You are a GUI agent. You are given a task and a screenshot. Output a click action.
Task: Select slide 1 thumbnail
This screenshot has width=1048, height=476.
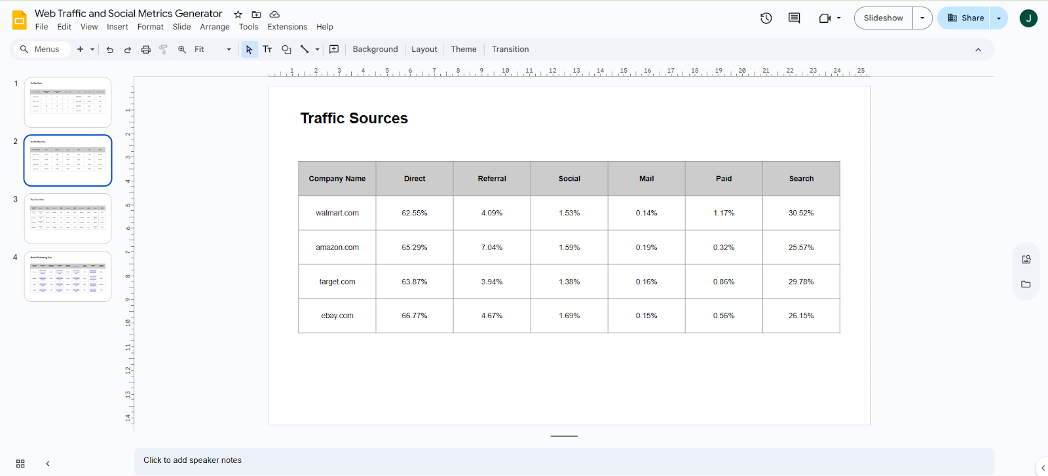tap(68, 102)
